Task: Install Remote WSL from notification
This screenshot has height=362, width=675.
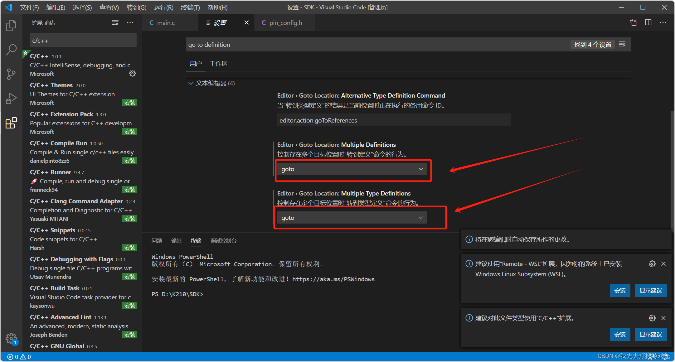Action: 620,290
